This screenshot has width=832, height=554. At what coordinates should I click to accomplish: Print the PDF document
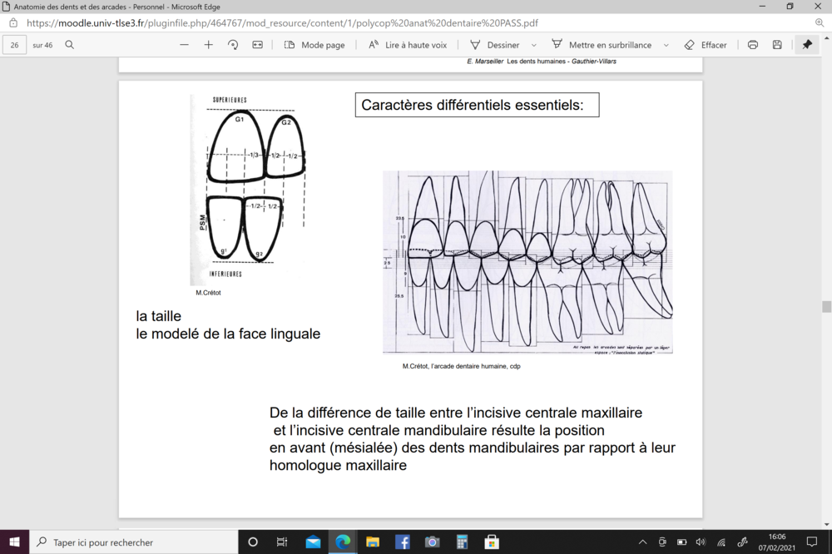click(x=752, y=45)
